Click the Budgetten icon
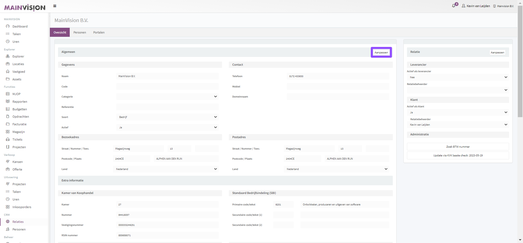The height and width of the screenshot is (243, 523). click(x=8, y=109)
